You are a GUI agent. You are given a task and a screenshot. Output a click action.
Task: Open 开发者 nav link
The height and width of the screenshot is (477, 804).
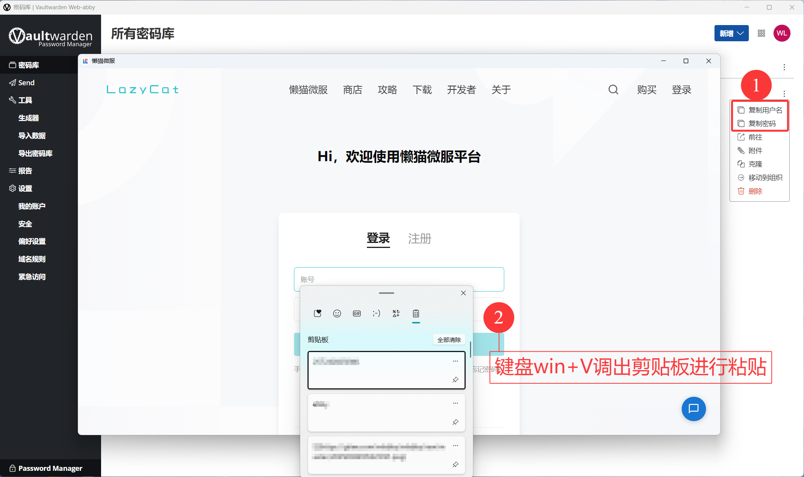(461, 90)
